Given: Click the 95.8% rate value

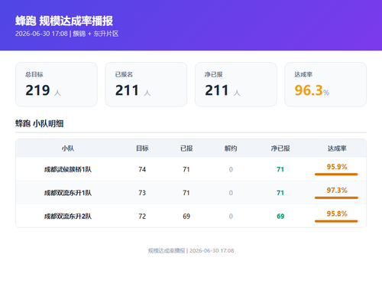Looking at the screenshot, I should (x=337, y=214).
